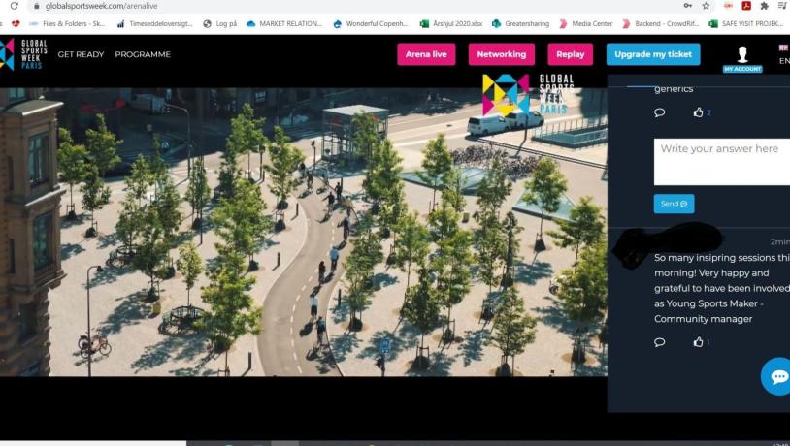Click the red extension icon beside star
Screen dimensions: 790x446
728,6
